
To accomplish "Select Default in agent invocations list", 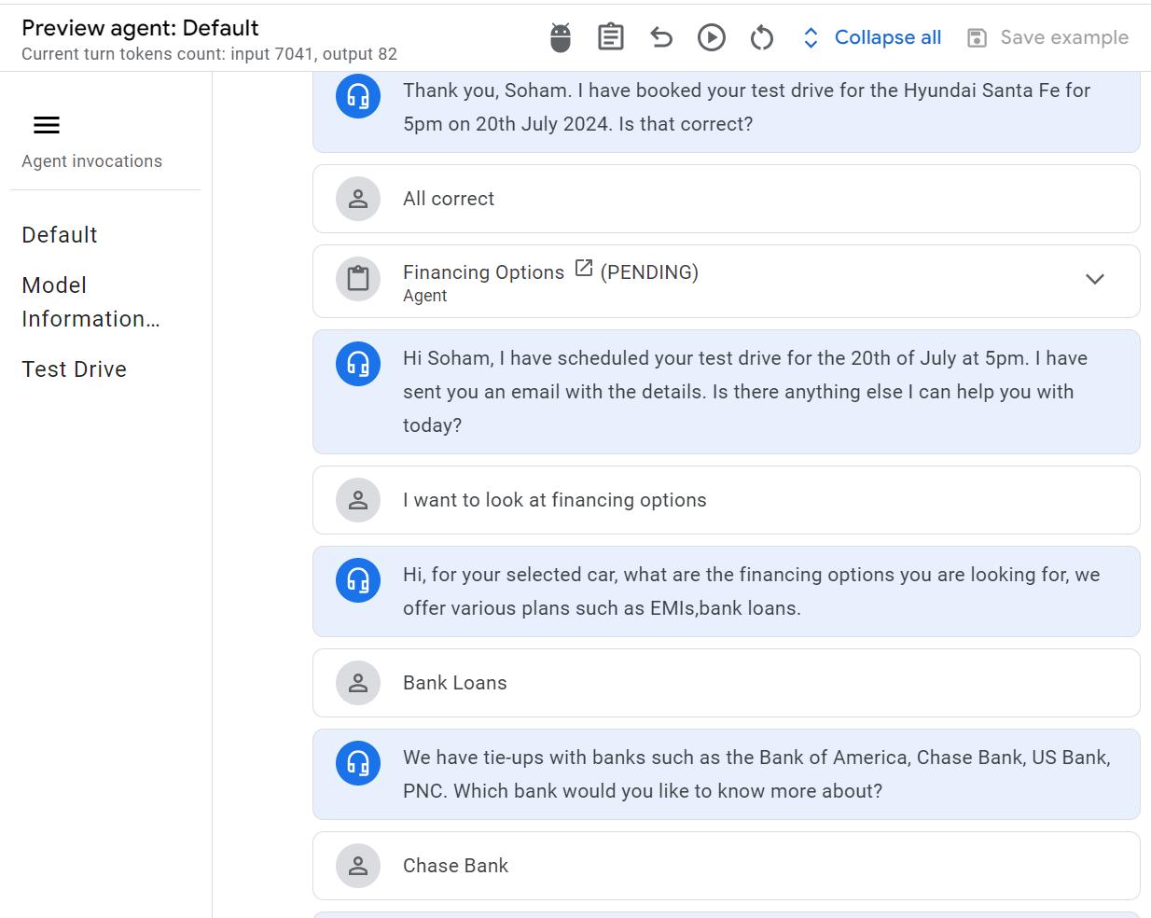I will (x=60, y=235).
